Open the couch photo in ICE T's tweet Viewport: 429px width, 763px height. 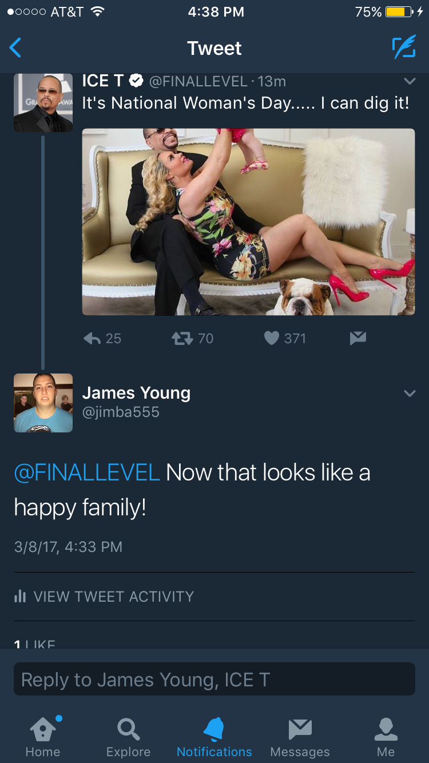[248, 222]
